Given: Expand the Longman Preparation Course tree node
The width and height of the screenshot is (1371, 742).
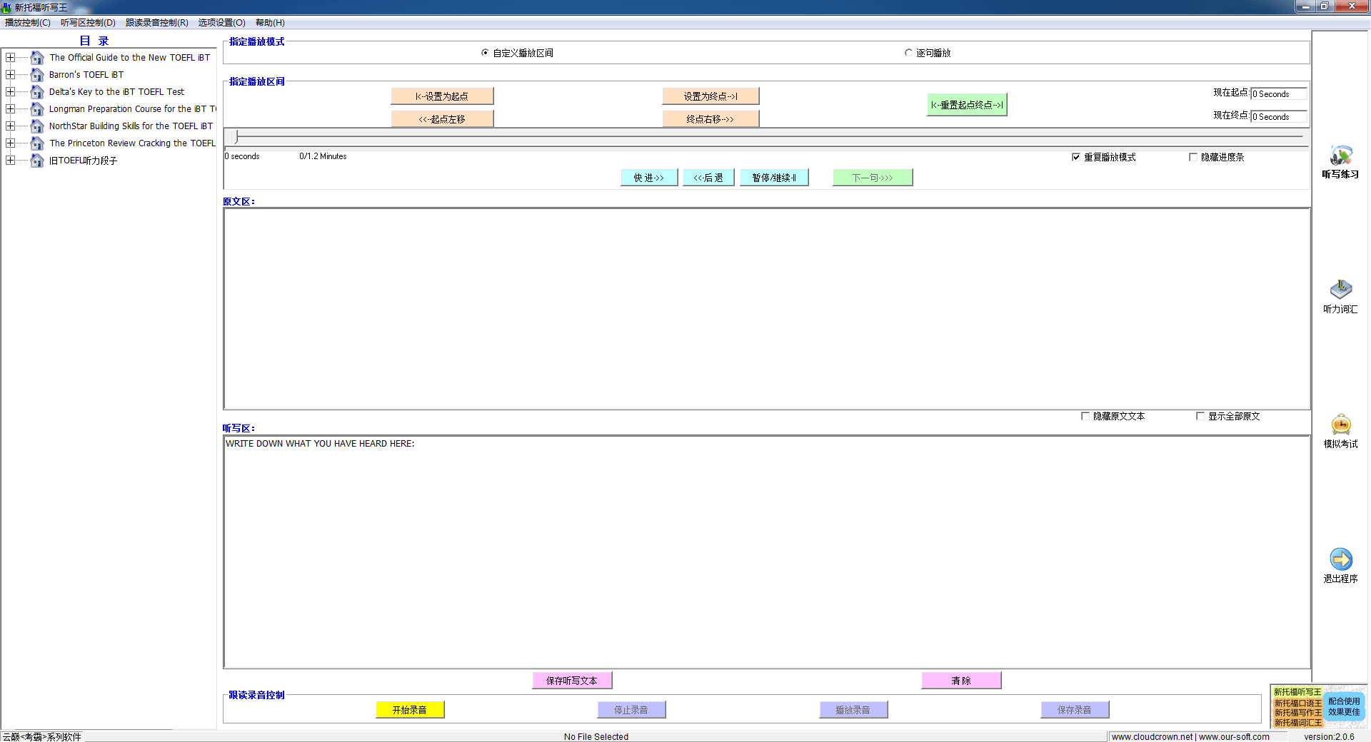Looking at the screenshot, I should pos(10,109).
